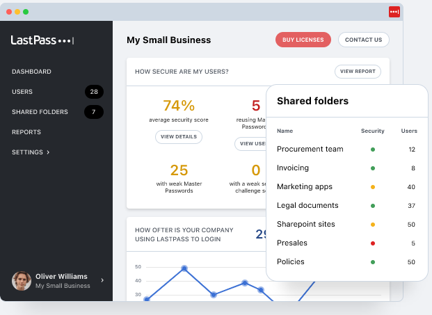This screenshot has width=432, height=315.
Task: Click green security dot for Legal documents
Action: click(x=373, y=206)
